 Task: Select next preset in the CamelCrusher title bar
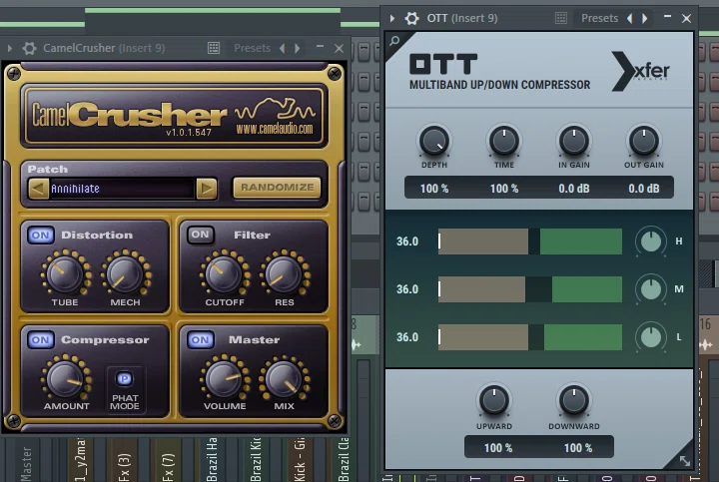298,48
